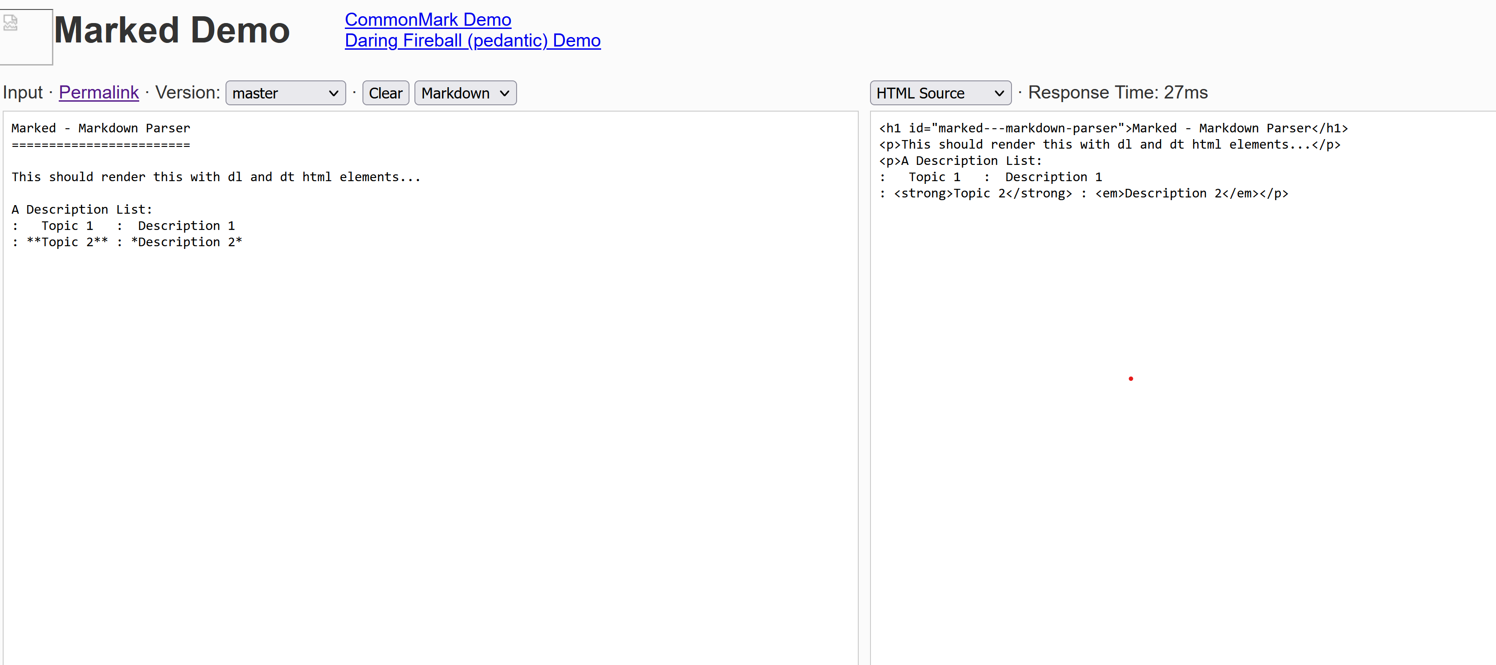Click the Permalink link

(99, 92)
